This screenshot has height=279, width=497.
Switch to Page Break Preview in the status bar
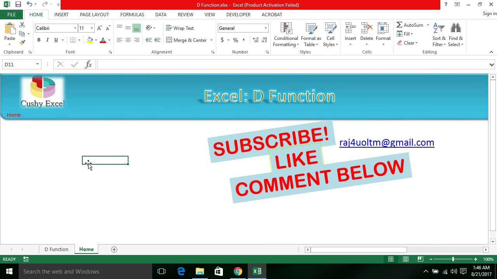(420, 259)
